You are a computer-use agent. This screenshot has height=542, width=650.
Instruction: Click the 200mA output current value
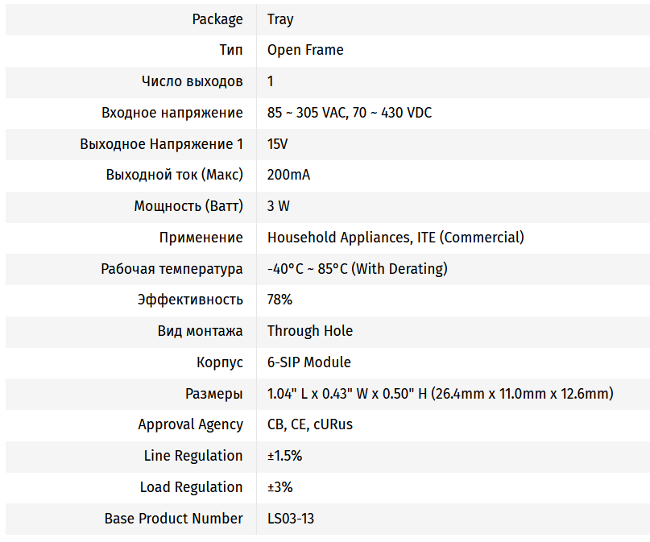(288, 175)
